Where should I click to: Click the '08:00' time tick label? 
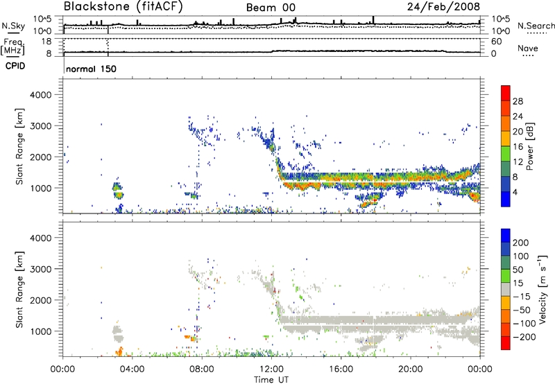tap(201, 369)
